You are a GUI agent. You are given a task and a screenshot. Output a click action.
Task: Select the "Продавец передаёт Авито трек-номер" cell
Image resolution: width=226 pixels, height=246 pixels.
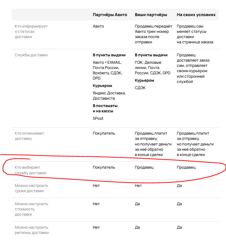click(153, 34)
